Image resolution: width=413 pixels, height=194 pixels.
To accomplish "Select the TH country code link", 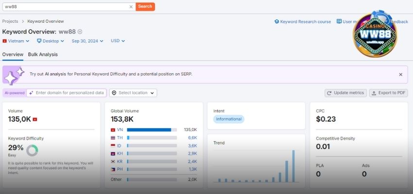I will [120, 138].
